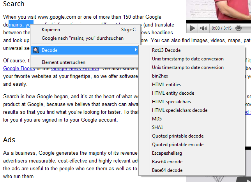
Task: Select SHA1 in the submenu
Action: click(x=192, y=127)
